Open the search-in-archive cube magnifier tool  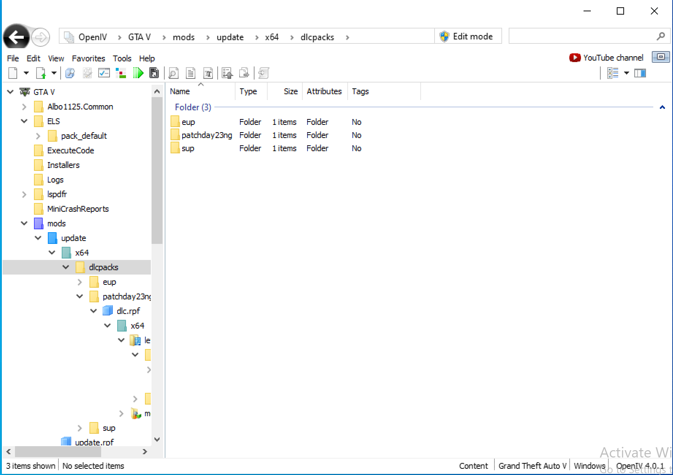click(x=70, y=73)
